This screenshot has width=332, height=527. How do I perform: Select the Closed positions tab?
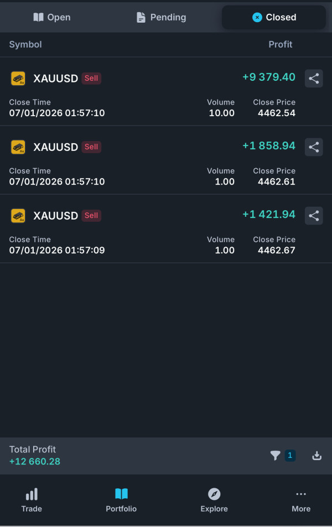(274, 17)
